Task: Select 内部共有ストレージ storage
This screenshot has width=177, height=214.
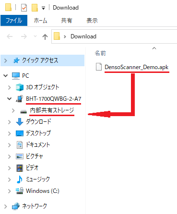Action: 52,110
